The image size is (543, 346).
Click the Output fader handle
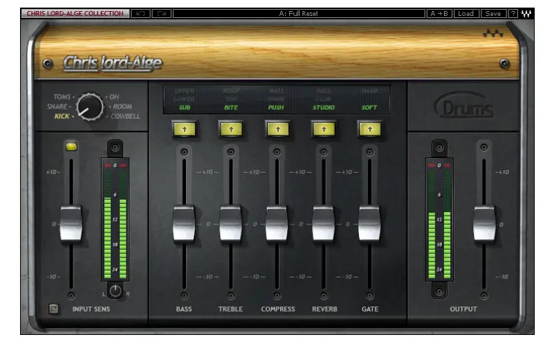click(484, 223)
